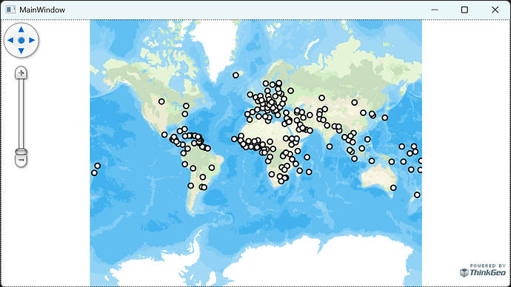Click the center globe button of the pan control
The image size is (511, 287).
point(21,41)
